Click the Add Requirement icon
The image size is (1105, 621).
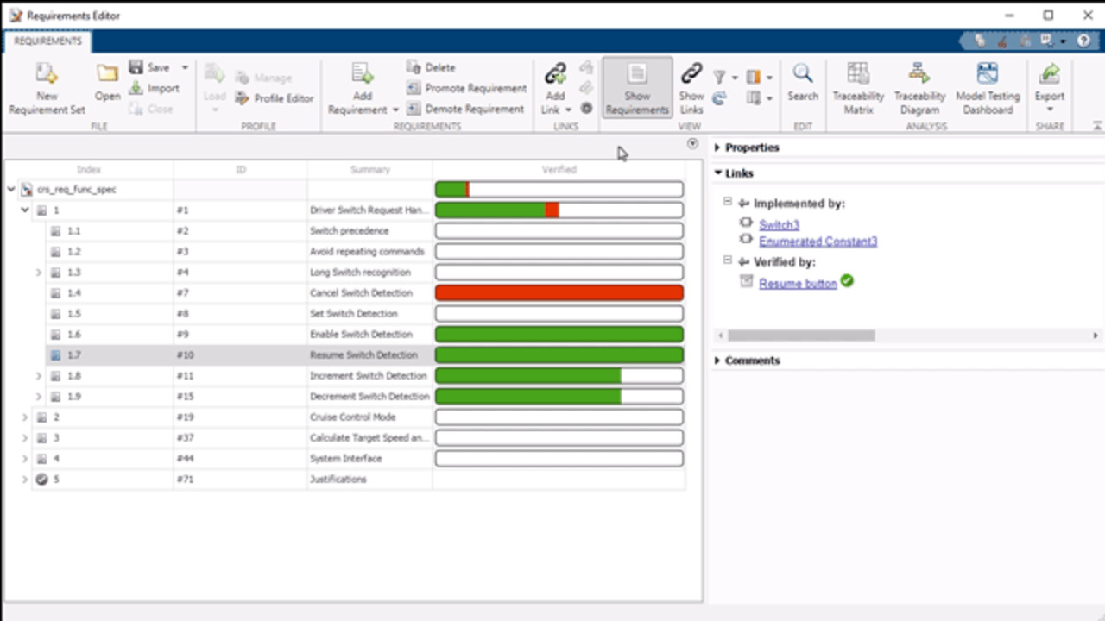tap(363, 76)
